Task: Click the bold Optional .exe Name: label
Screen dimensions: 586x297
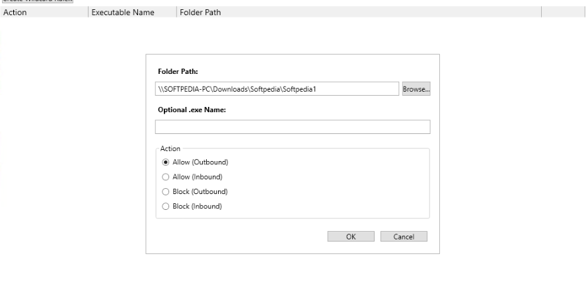Action: pos(192,110)
